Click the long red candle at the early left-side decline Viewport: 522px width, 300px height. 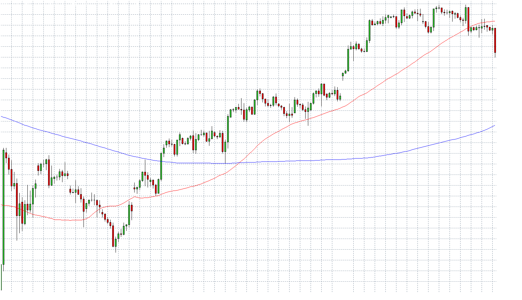[x=17, y=200]
